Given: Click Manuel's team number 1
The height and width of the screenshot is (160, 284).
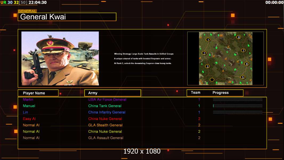Looking at the screenshot, I should (199, 106).
